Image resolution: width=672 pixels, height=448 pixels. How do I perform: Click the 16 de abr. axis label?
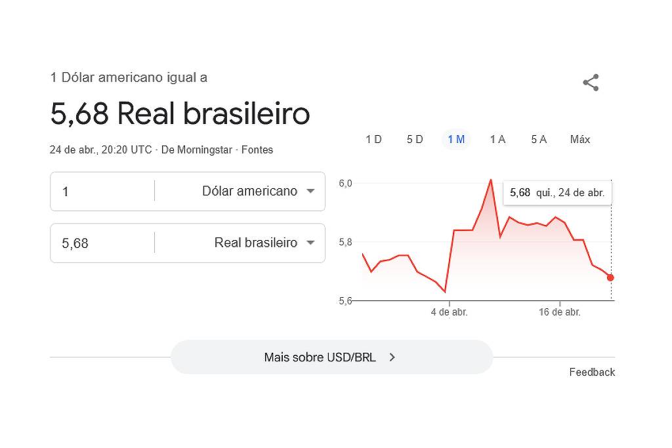560,312
